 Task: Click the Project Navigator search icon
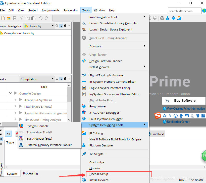[57, 26]
